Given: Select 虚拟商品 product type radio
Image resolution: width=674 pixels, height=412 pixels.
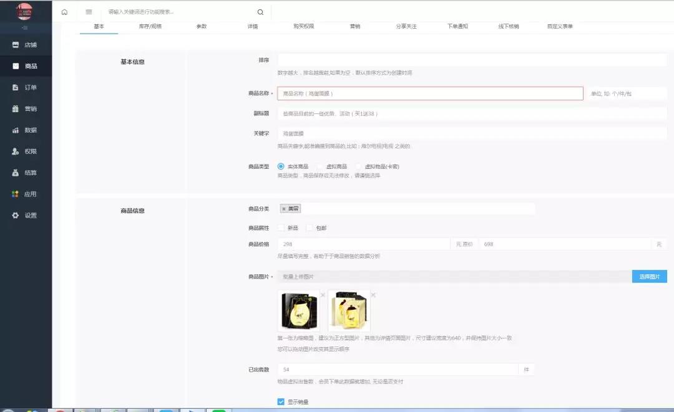Looking at the screenshot, I should [321, 166].
